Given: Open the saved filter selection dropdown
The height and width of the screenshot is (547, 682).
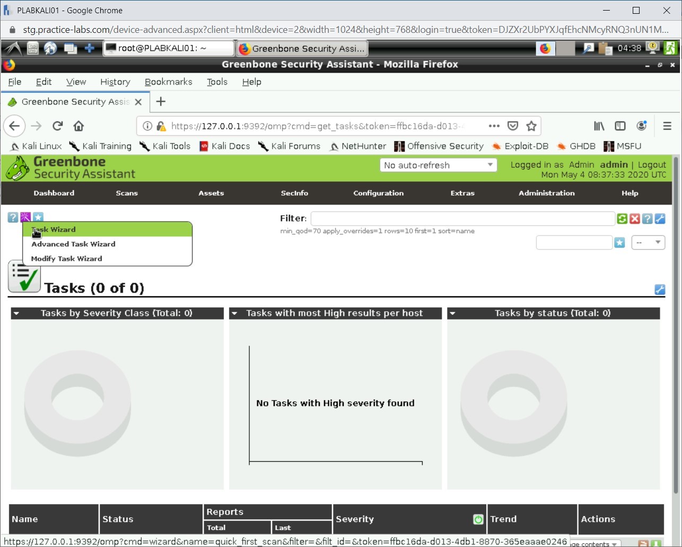Looking at the screenshot, I should pyautogui.click(x=648, y=243).
